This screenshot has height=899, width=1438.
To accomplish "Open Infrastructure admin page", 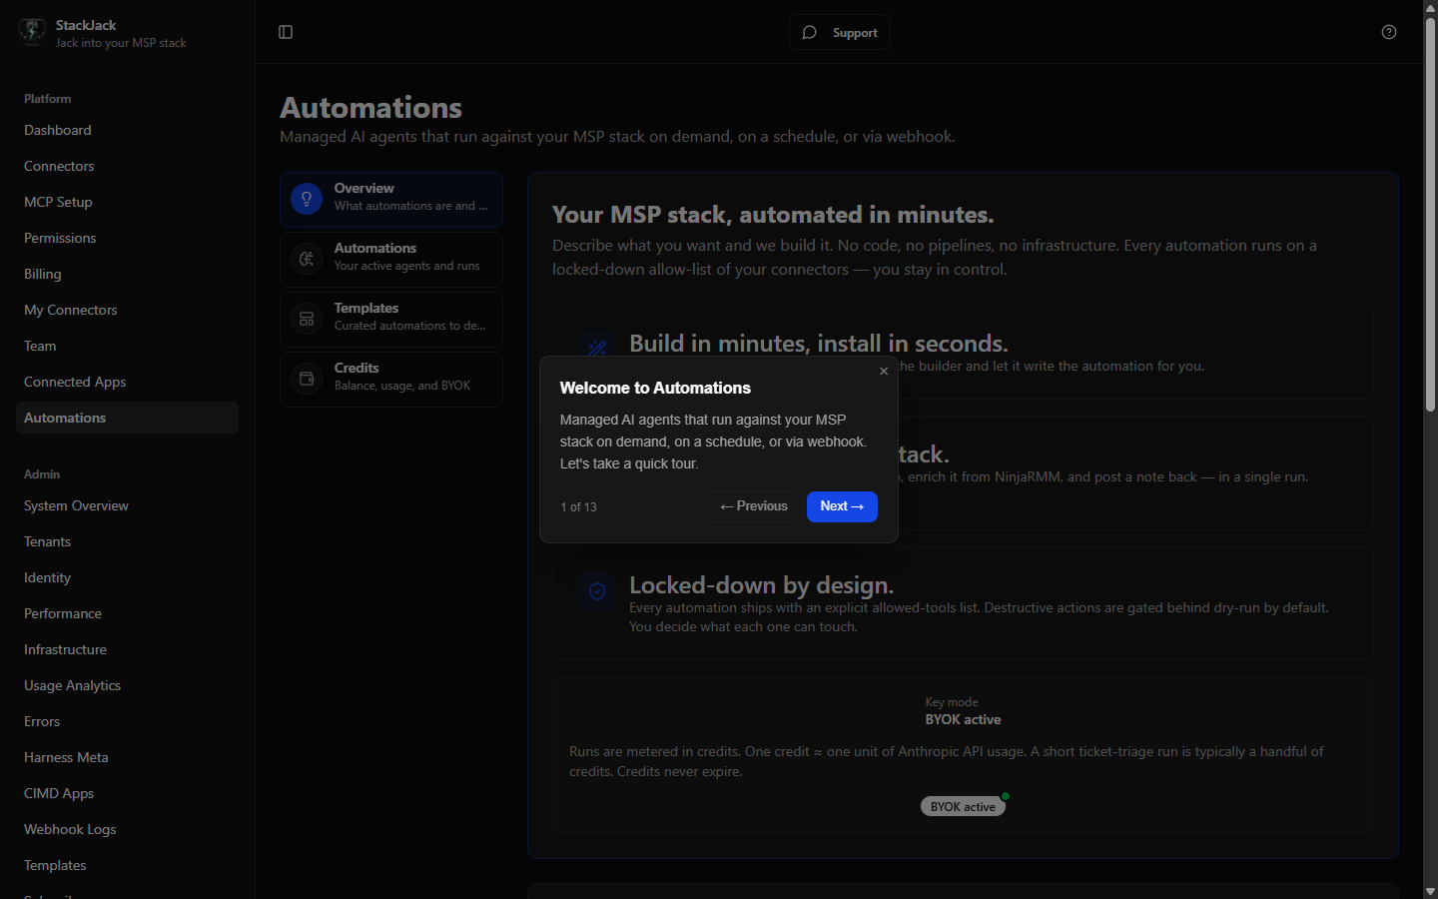I will point(127,649).
